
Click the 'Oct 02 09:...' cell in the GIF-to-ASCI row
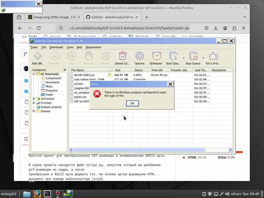pos(202,101)
